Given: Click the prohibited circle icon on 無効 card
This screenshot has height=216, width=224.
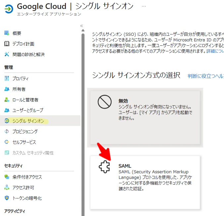Looking at the screenshot, I should [105, 102].
